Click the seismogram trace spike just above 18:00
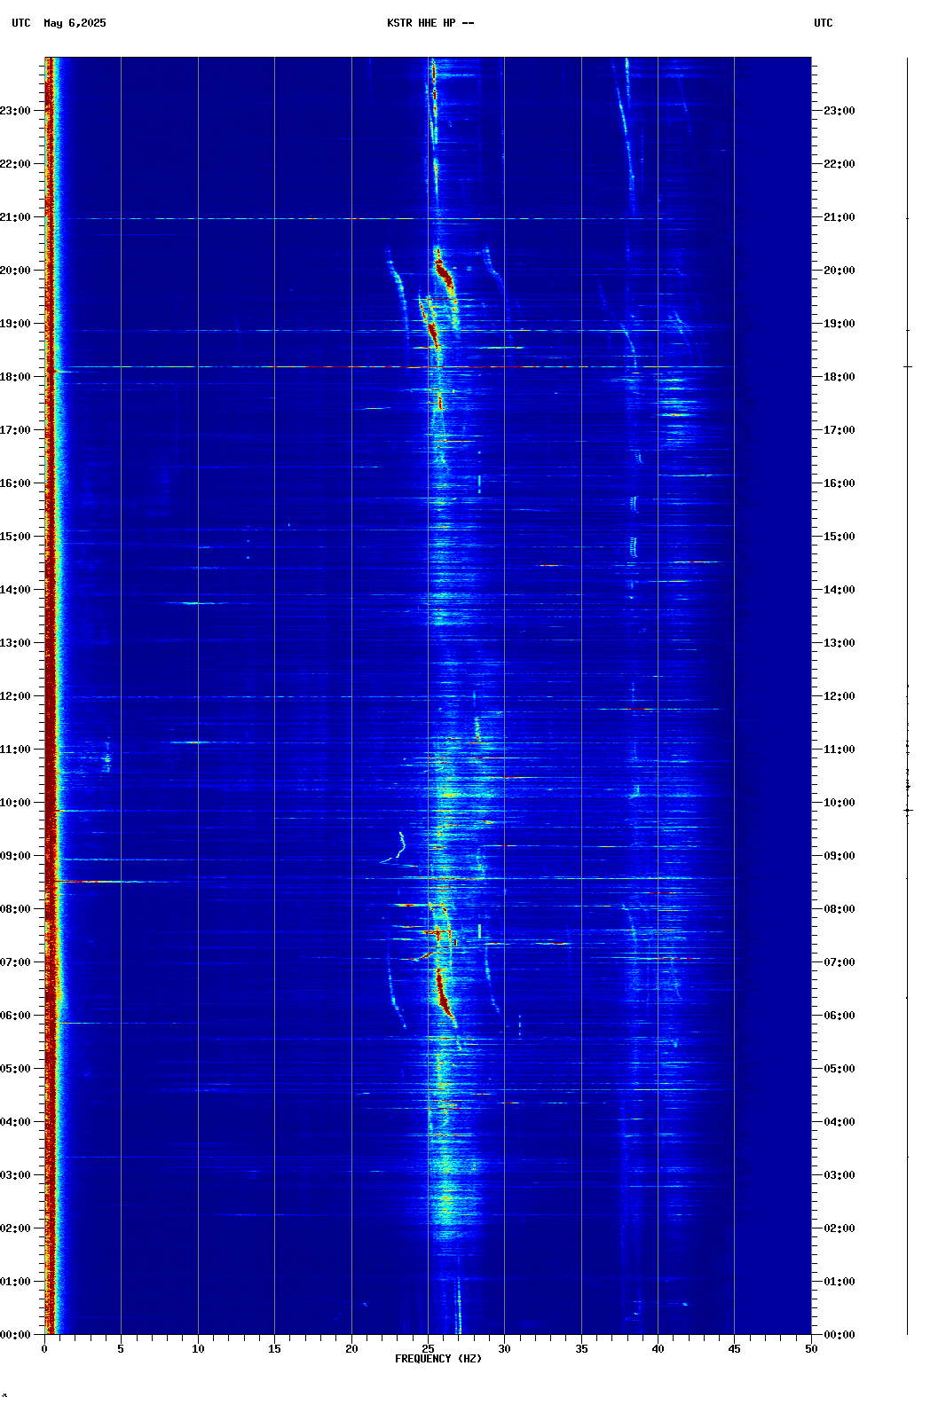This screenshot has width=946, height=1405. (907, 366)
